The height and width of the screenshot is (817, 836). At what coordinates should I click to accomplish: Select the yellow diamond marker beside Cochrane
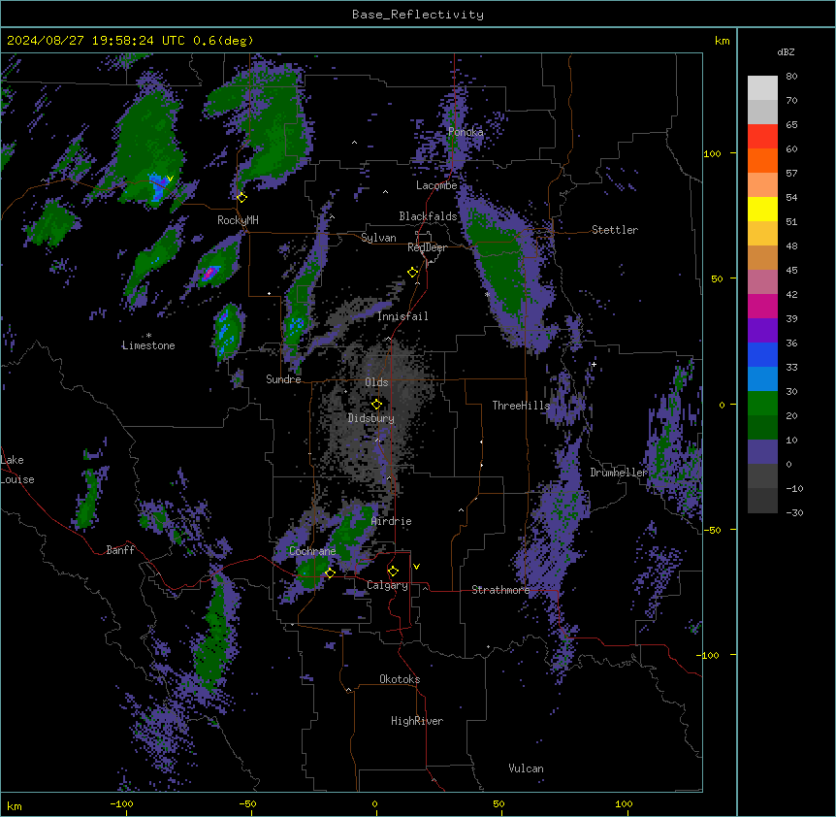pos(330,573)
